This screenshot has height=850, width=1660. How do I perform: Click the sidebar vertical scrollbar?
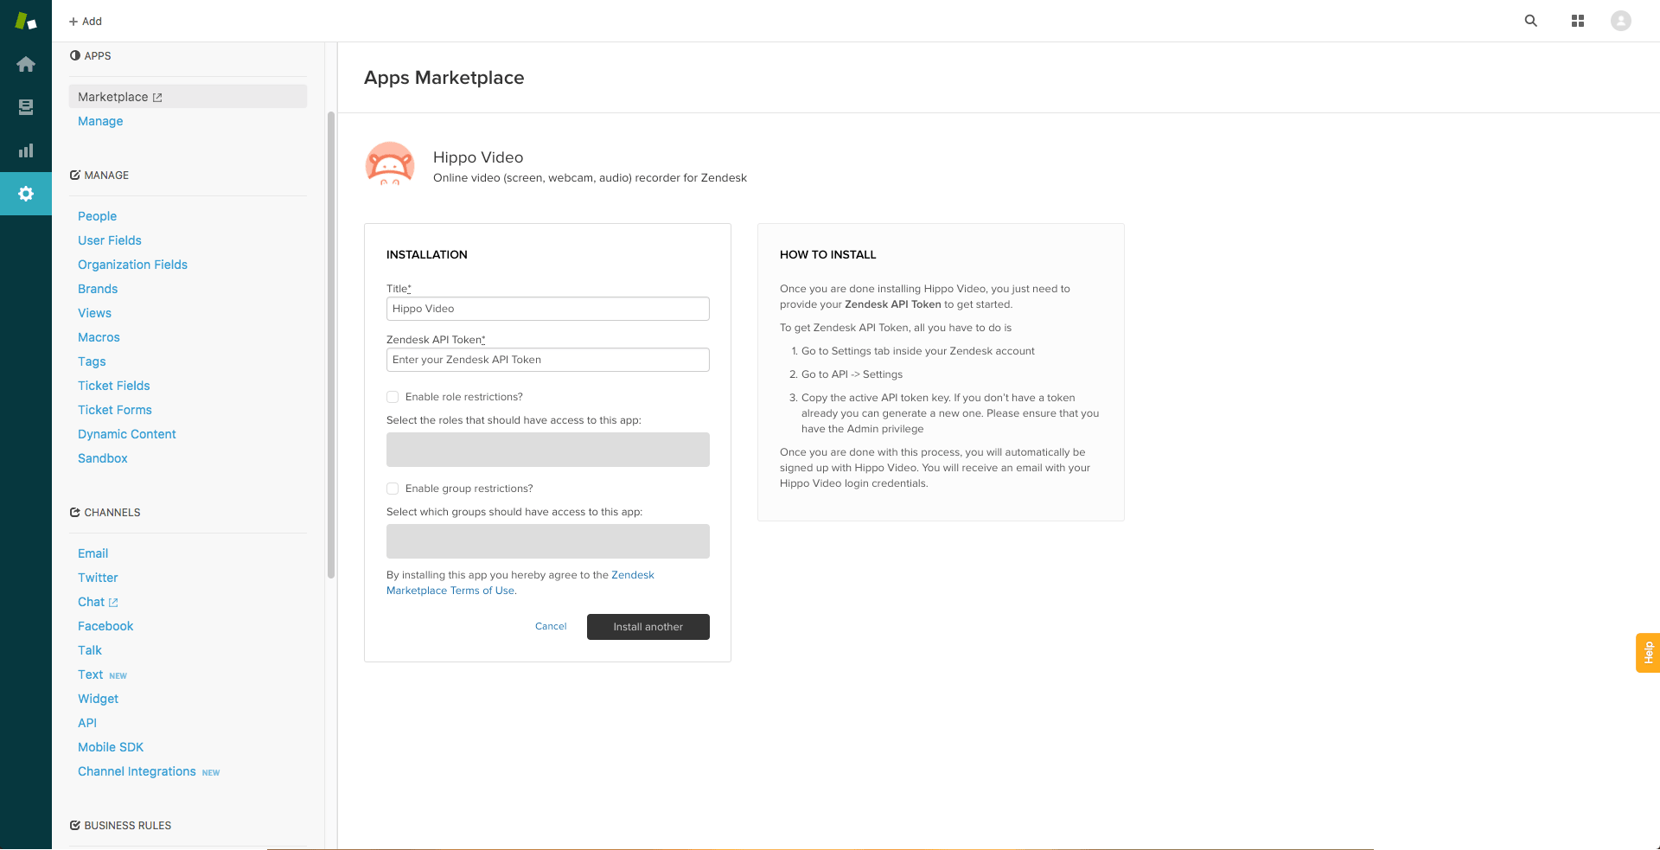point(331,346)
